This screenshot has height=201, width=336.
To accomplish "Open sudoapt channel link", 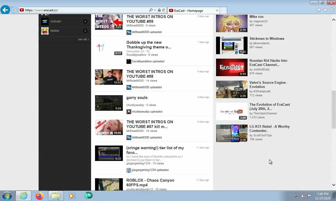I will pos(56,21).
